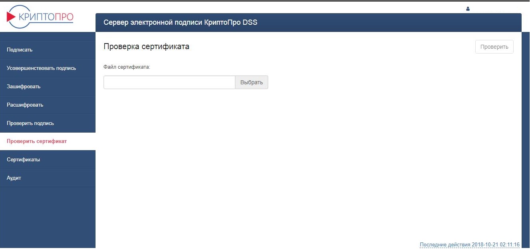Screen dimensions: 530x250
Task: Open the Подписать menu item
Action: point(48,50)
